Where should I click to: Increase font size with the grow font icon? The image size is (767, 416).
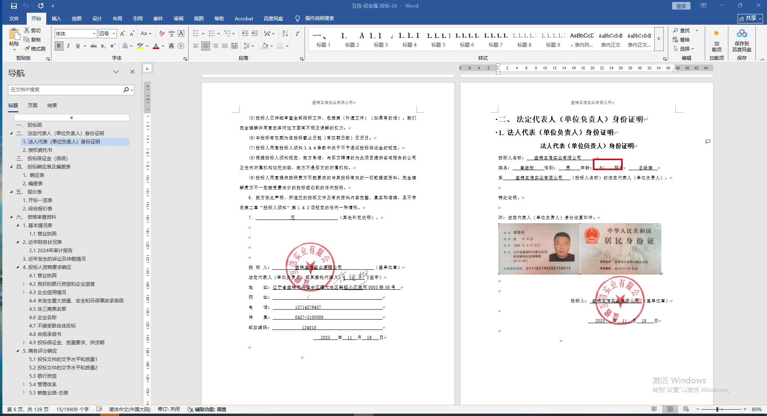point(122,34)
